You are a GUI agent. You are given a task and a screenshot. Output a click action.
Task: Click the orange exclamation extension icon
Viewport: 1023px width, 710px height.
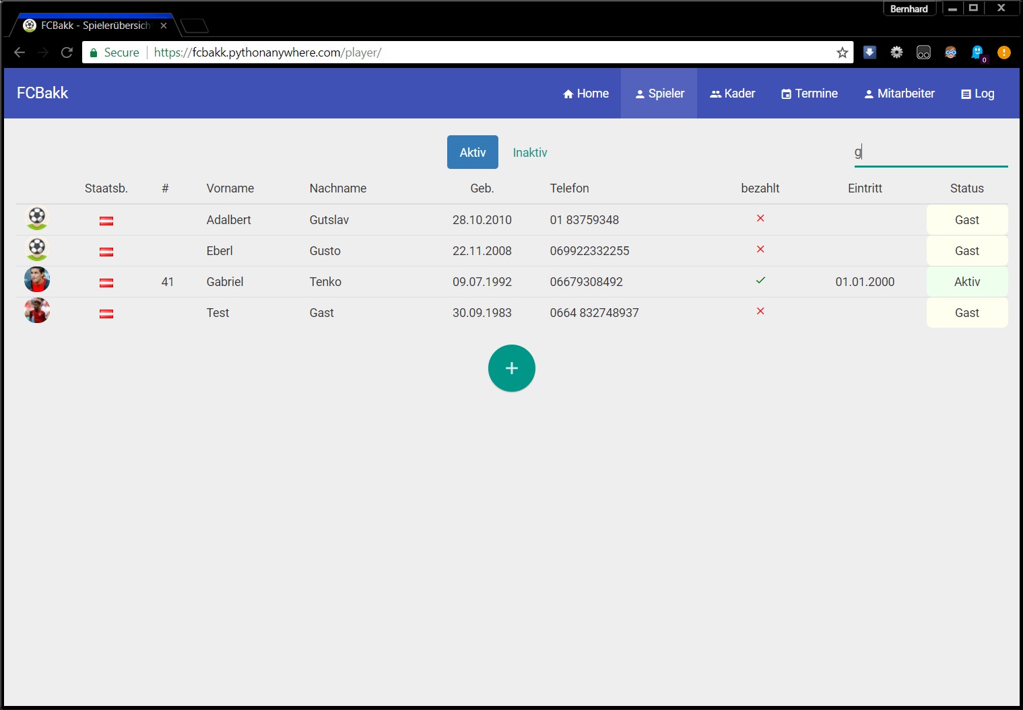[1003, 52]
